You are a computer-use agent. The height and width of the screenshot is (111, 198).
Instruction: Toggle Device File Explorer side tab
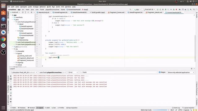click(x=197, y=88)
